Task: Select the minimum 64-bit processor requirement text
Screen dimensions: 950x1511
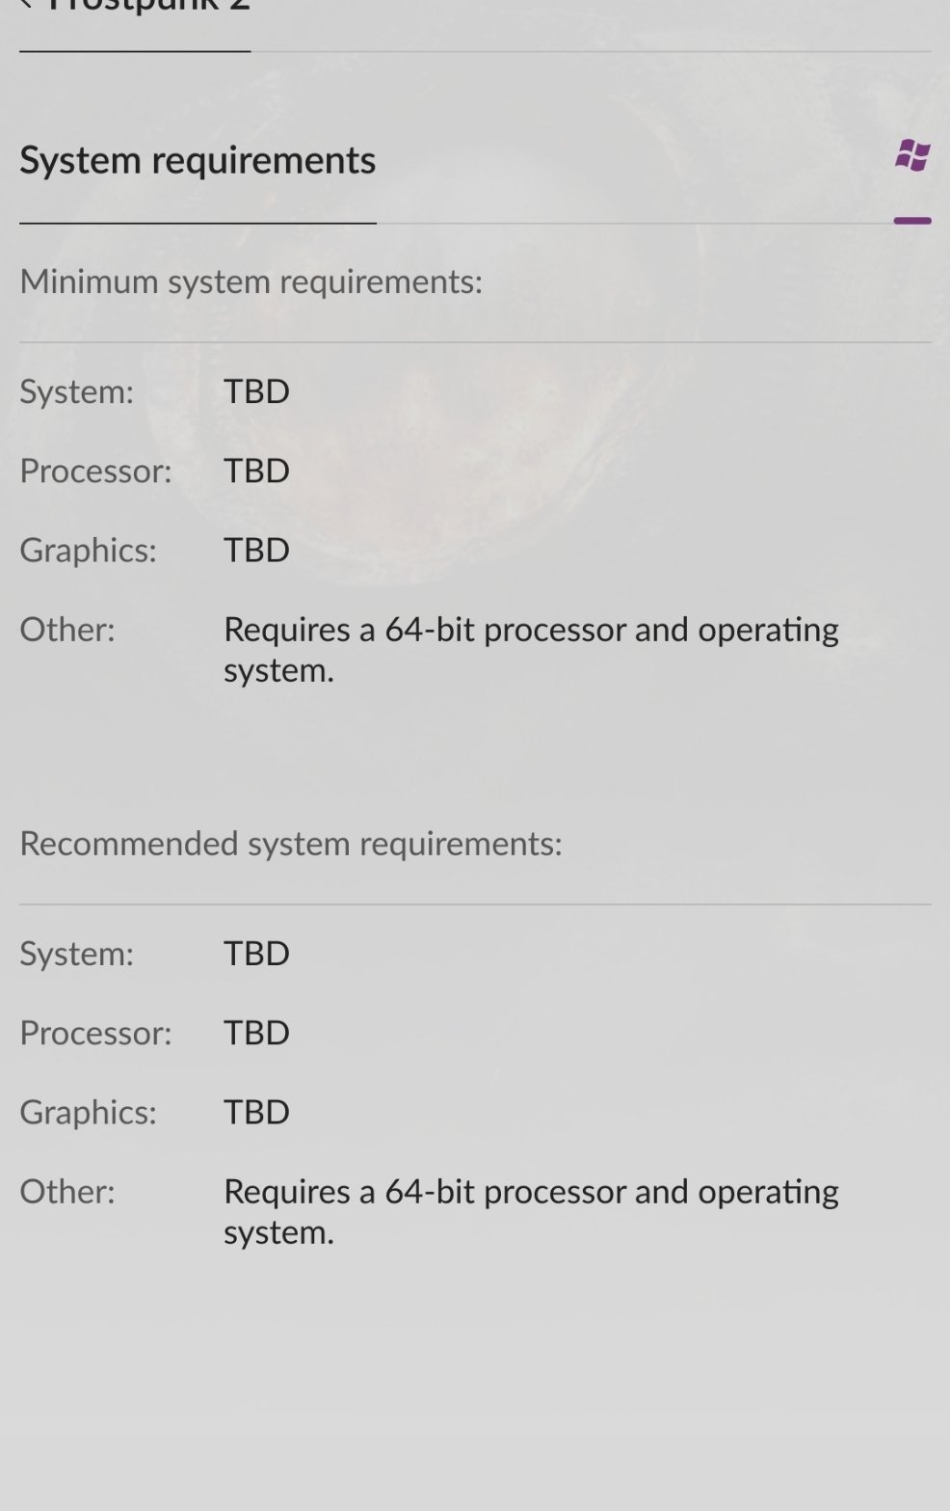Action: (531, 650)
